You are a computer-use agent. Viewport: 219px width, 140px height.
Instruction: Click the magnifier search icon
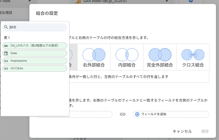click(6, 27)
